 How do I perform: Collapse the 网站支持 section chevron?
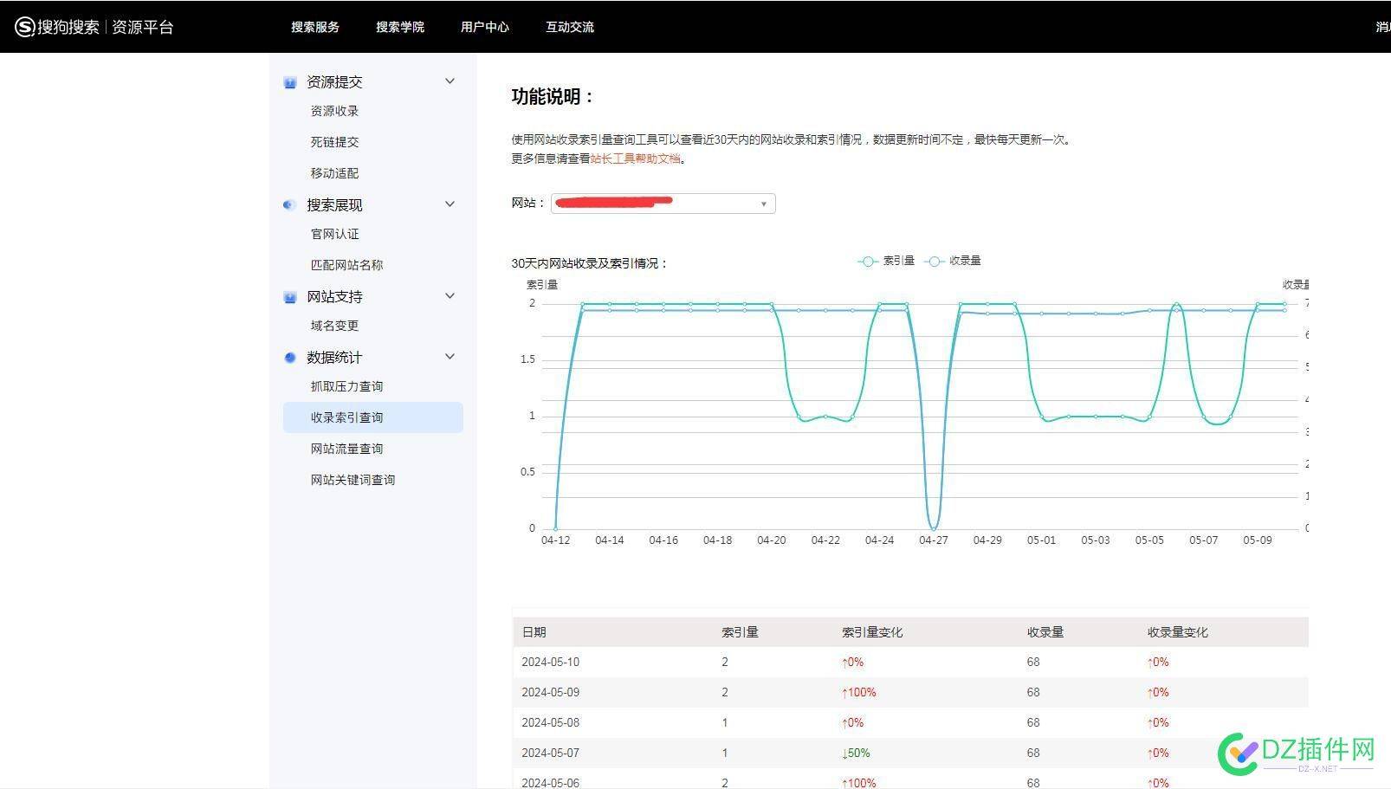[450, 296]
